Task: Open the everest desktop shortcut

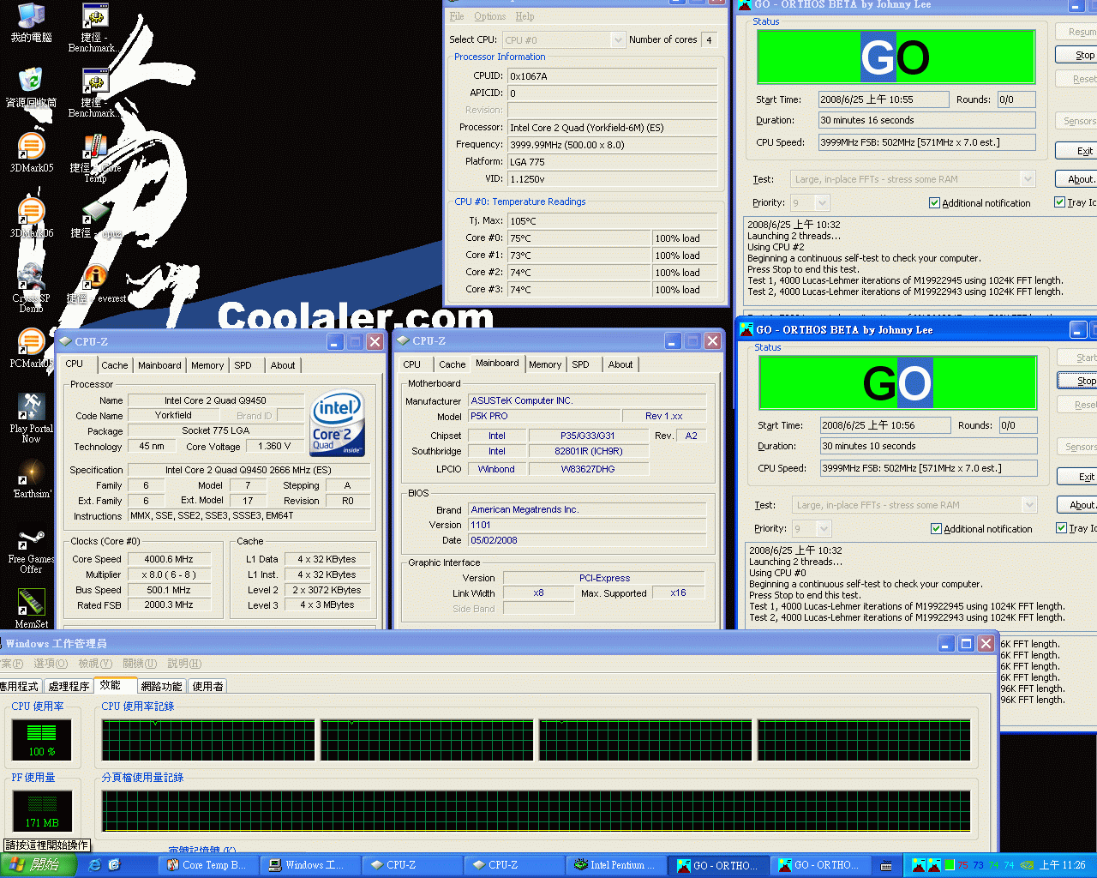Action: (95, 283)
